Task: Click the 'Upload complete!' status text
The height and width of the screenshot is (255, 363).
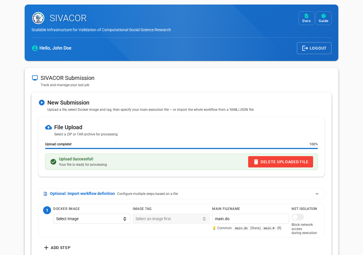Action: pos(58,144)
